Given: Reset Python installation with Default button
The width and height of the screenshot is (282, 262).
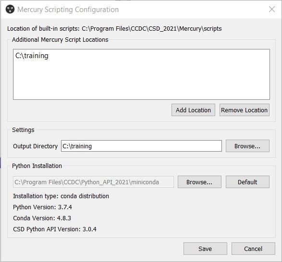Looking at the screenshot, I should pyautogui.click(x=247, y=182).
